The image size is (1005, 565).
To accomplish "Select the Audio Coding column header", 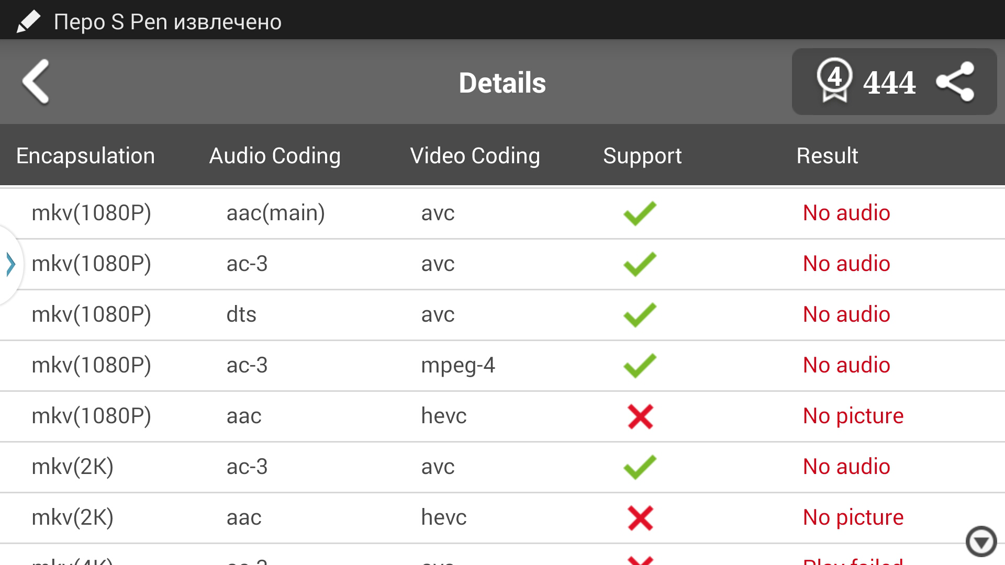I will 275,156.
